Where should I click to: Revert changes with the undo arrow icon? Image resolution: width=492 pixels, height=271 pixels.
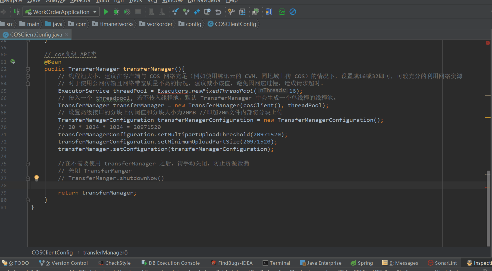click(x=218, y=12)
